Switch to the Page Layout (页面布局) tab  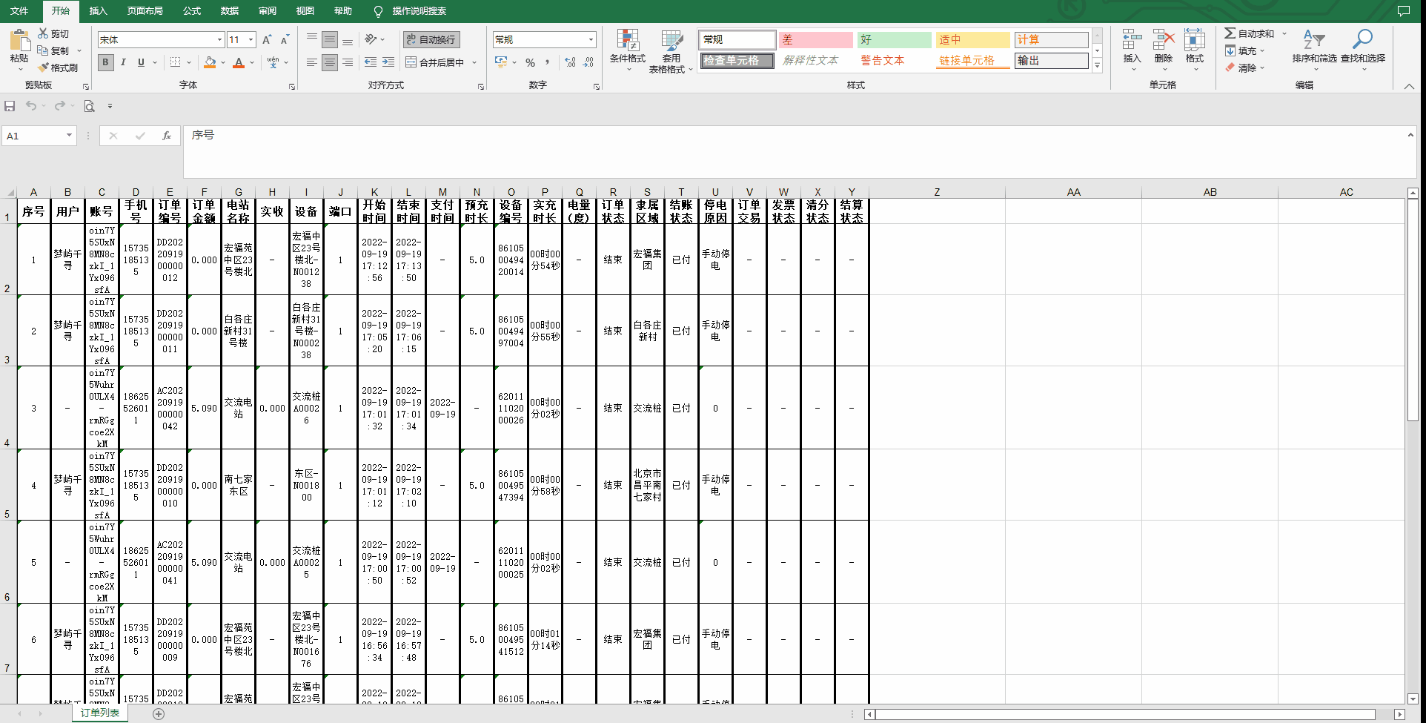tap(145, 10)
